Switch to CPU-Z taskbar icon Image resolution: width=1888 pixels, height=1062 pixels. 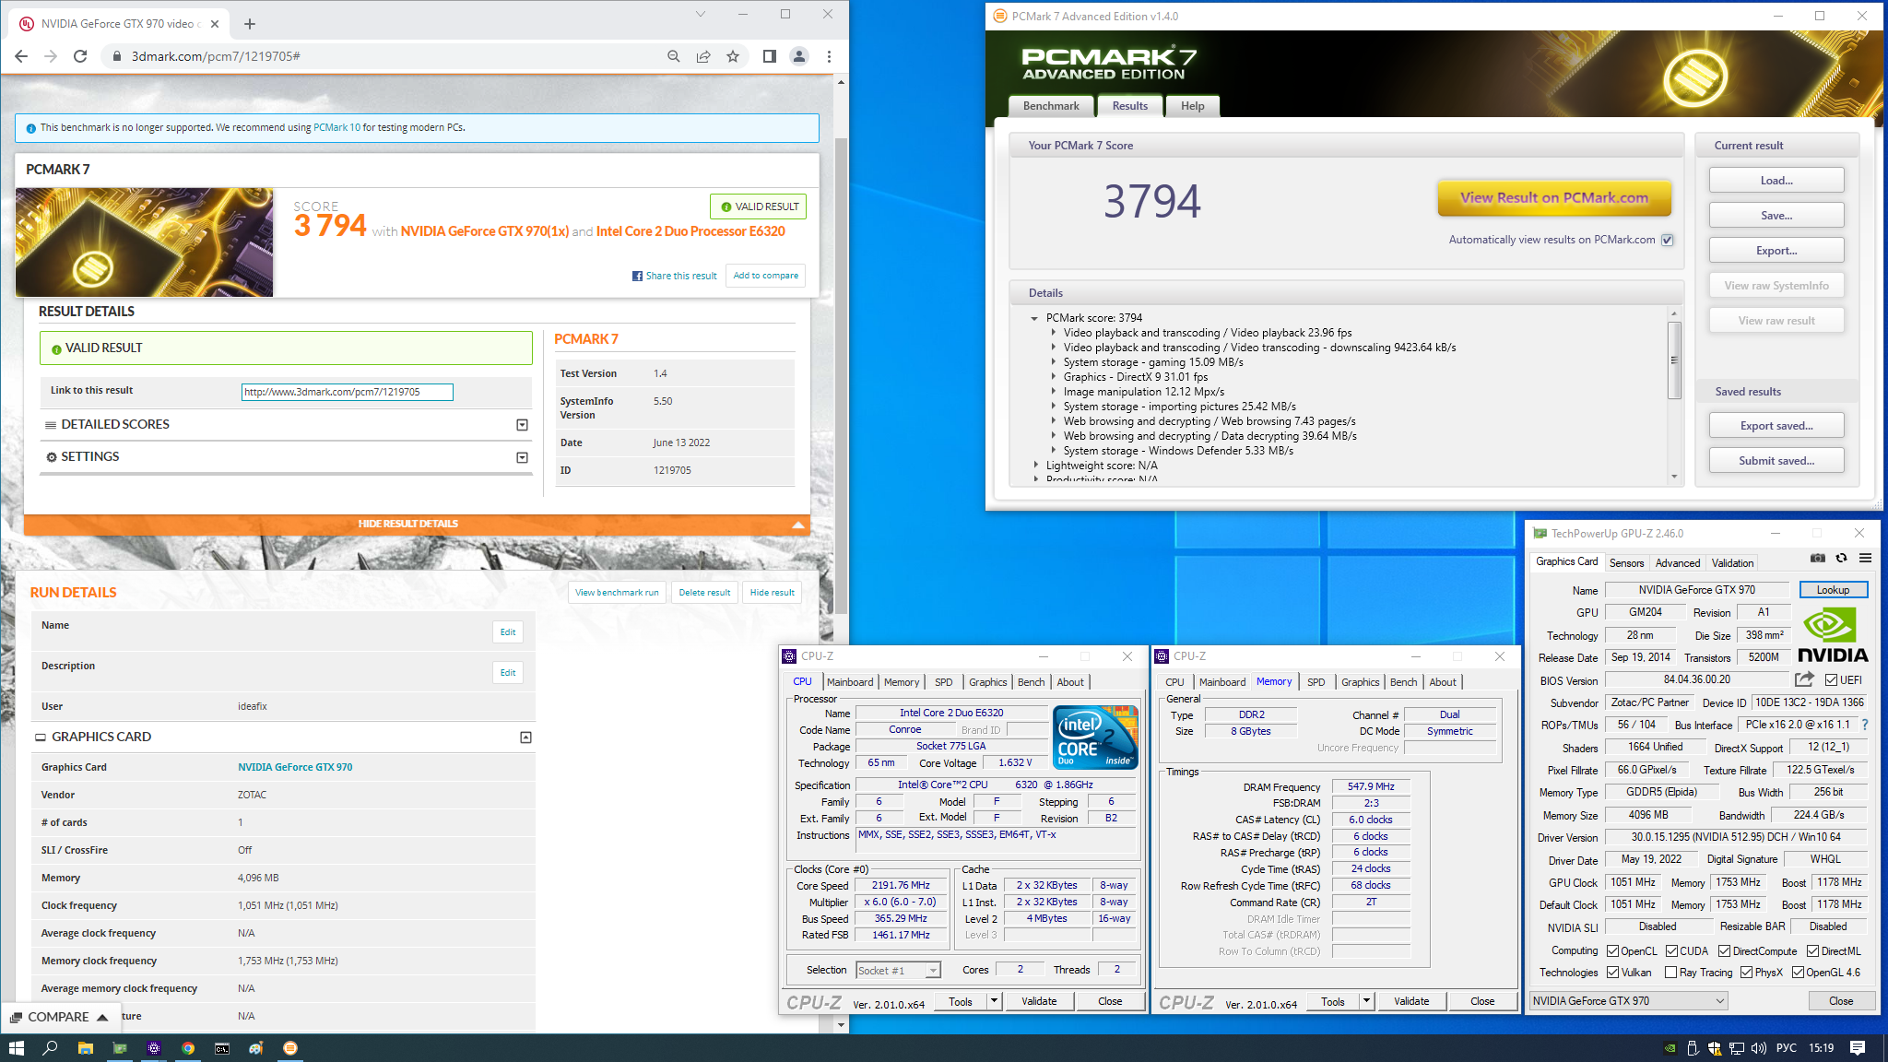[x=154, y=1048]
